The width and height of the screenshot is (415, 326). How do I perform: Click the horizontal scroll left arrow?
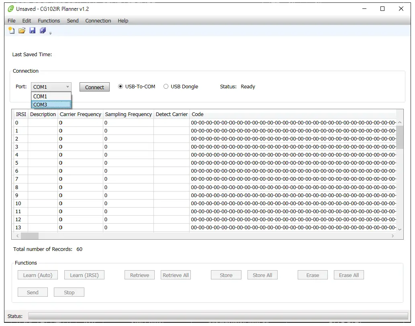pyautogui.click(x=17, y=236)
